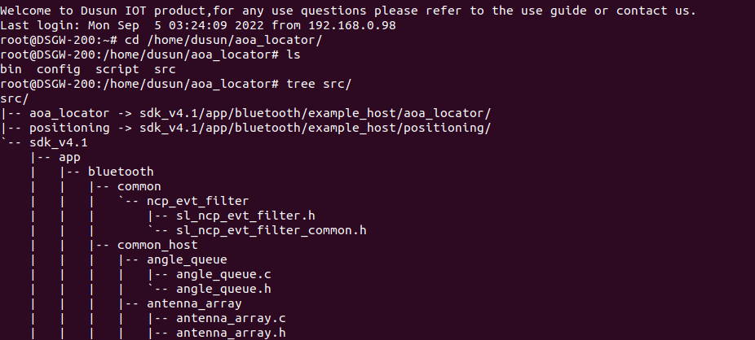Click the 'tree src/' command text
This screenshot has width=755, height=340.
click(319, 84)
